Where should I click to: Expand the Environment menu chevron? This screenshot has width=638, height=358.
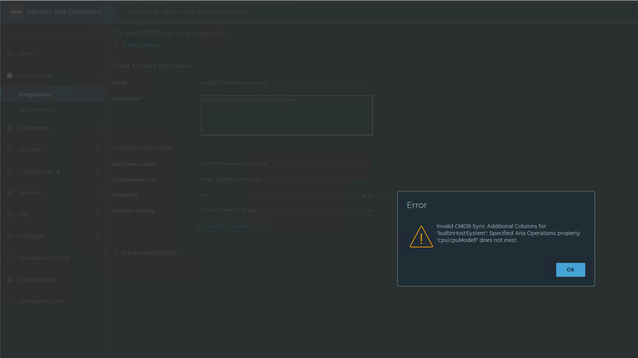coord(98,128)
